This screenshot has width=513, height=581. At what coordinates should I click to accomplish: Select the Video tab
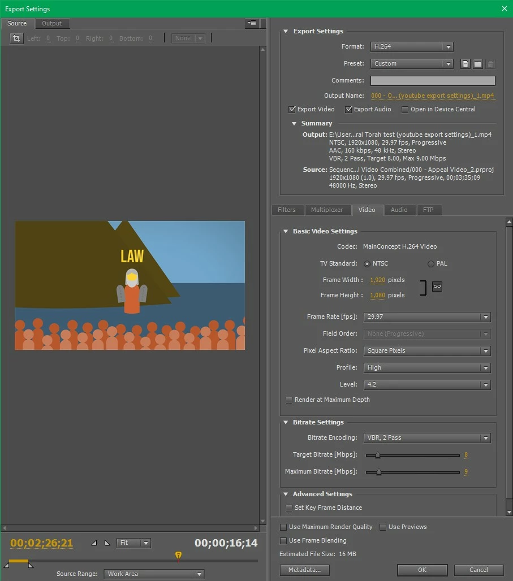[367, 210]
